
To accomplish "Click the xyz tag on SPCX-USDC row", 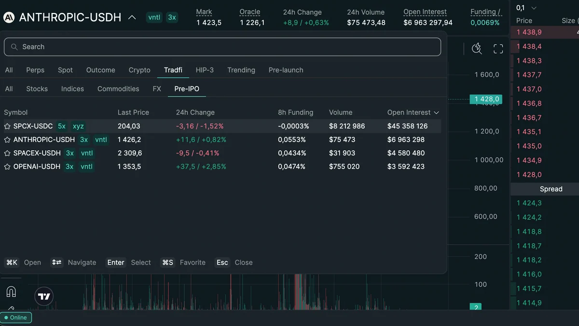I will [x=78, y=126].
